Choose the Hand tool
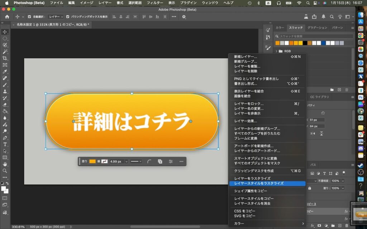367x229 pixels. [5, 164]
